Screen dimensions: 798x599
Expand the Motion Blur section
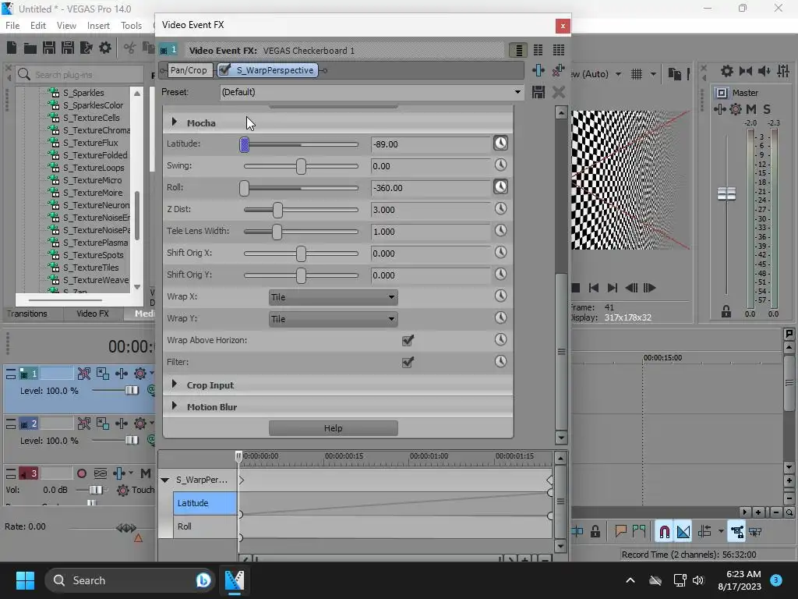[175, 406]
